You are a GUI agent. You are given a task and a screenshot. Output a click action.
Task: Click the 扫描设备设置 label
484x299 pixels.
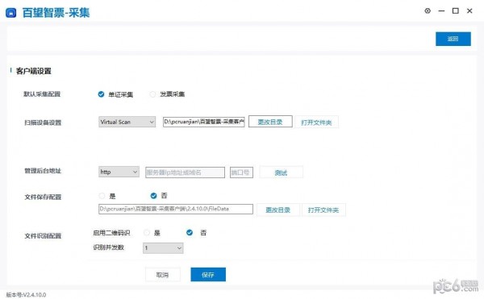[43, 123]
